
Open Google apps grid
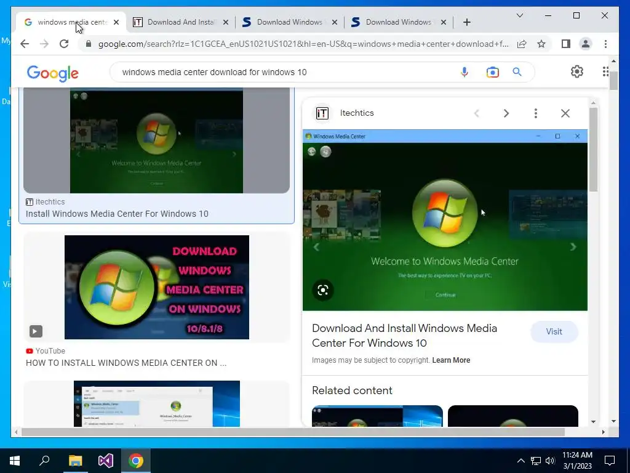point(605,71)
